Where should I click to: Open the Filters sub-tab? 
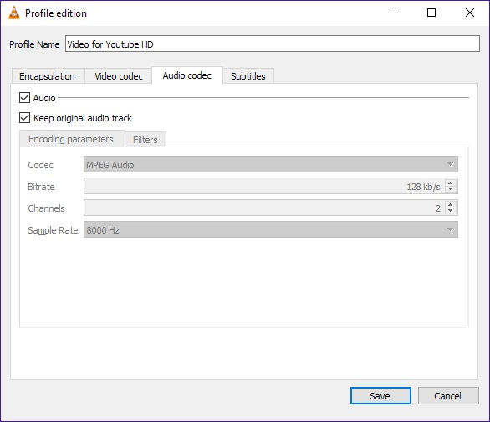tap(145, 140)
